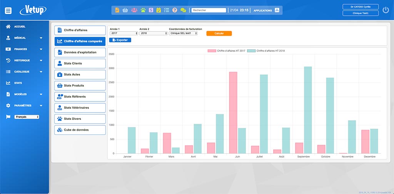The width and height of the screenshot is (394, 194).
Task: Click the Rechercher search field
Action: (x=209, y=10)
